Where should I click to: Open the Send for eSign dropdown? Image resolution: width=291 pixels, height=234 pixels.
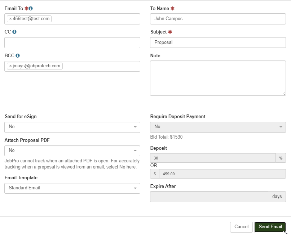coord(72,127)
